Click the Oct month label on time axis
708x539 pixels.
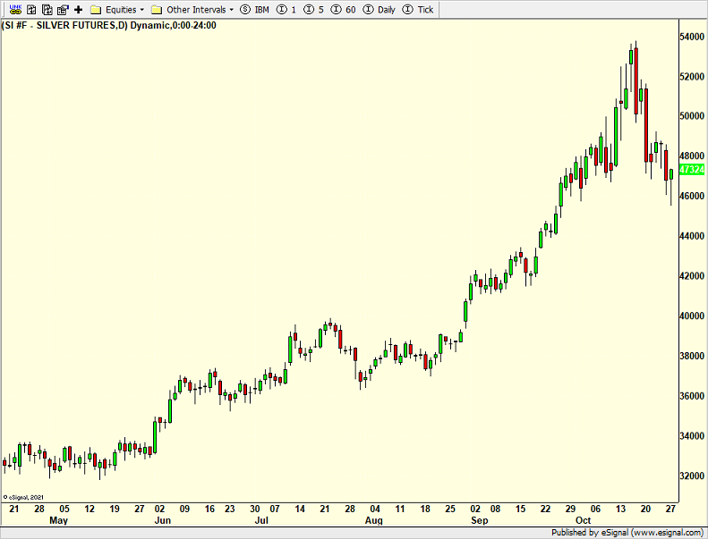pos(583,519)
